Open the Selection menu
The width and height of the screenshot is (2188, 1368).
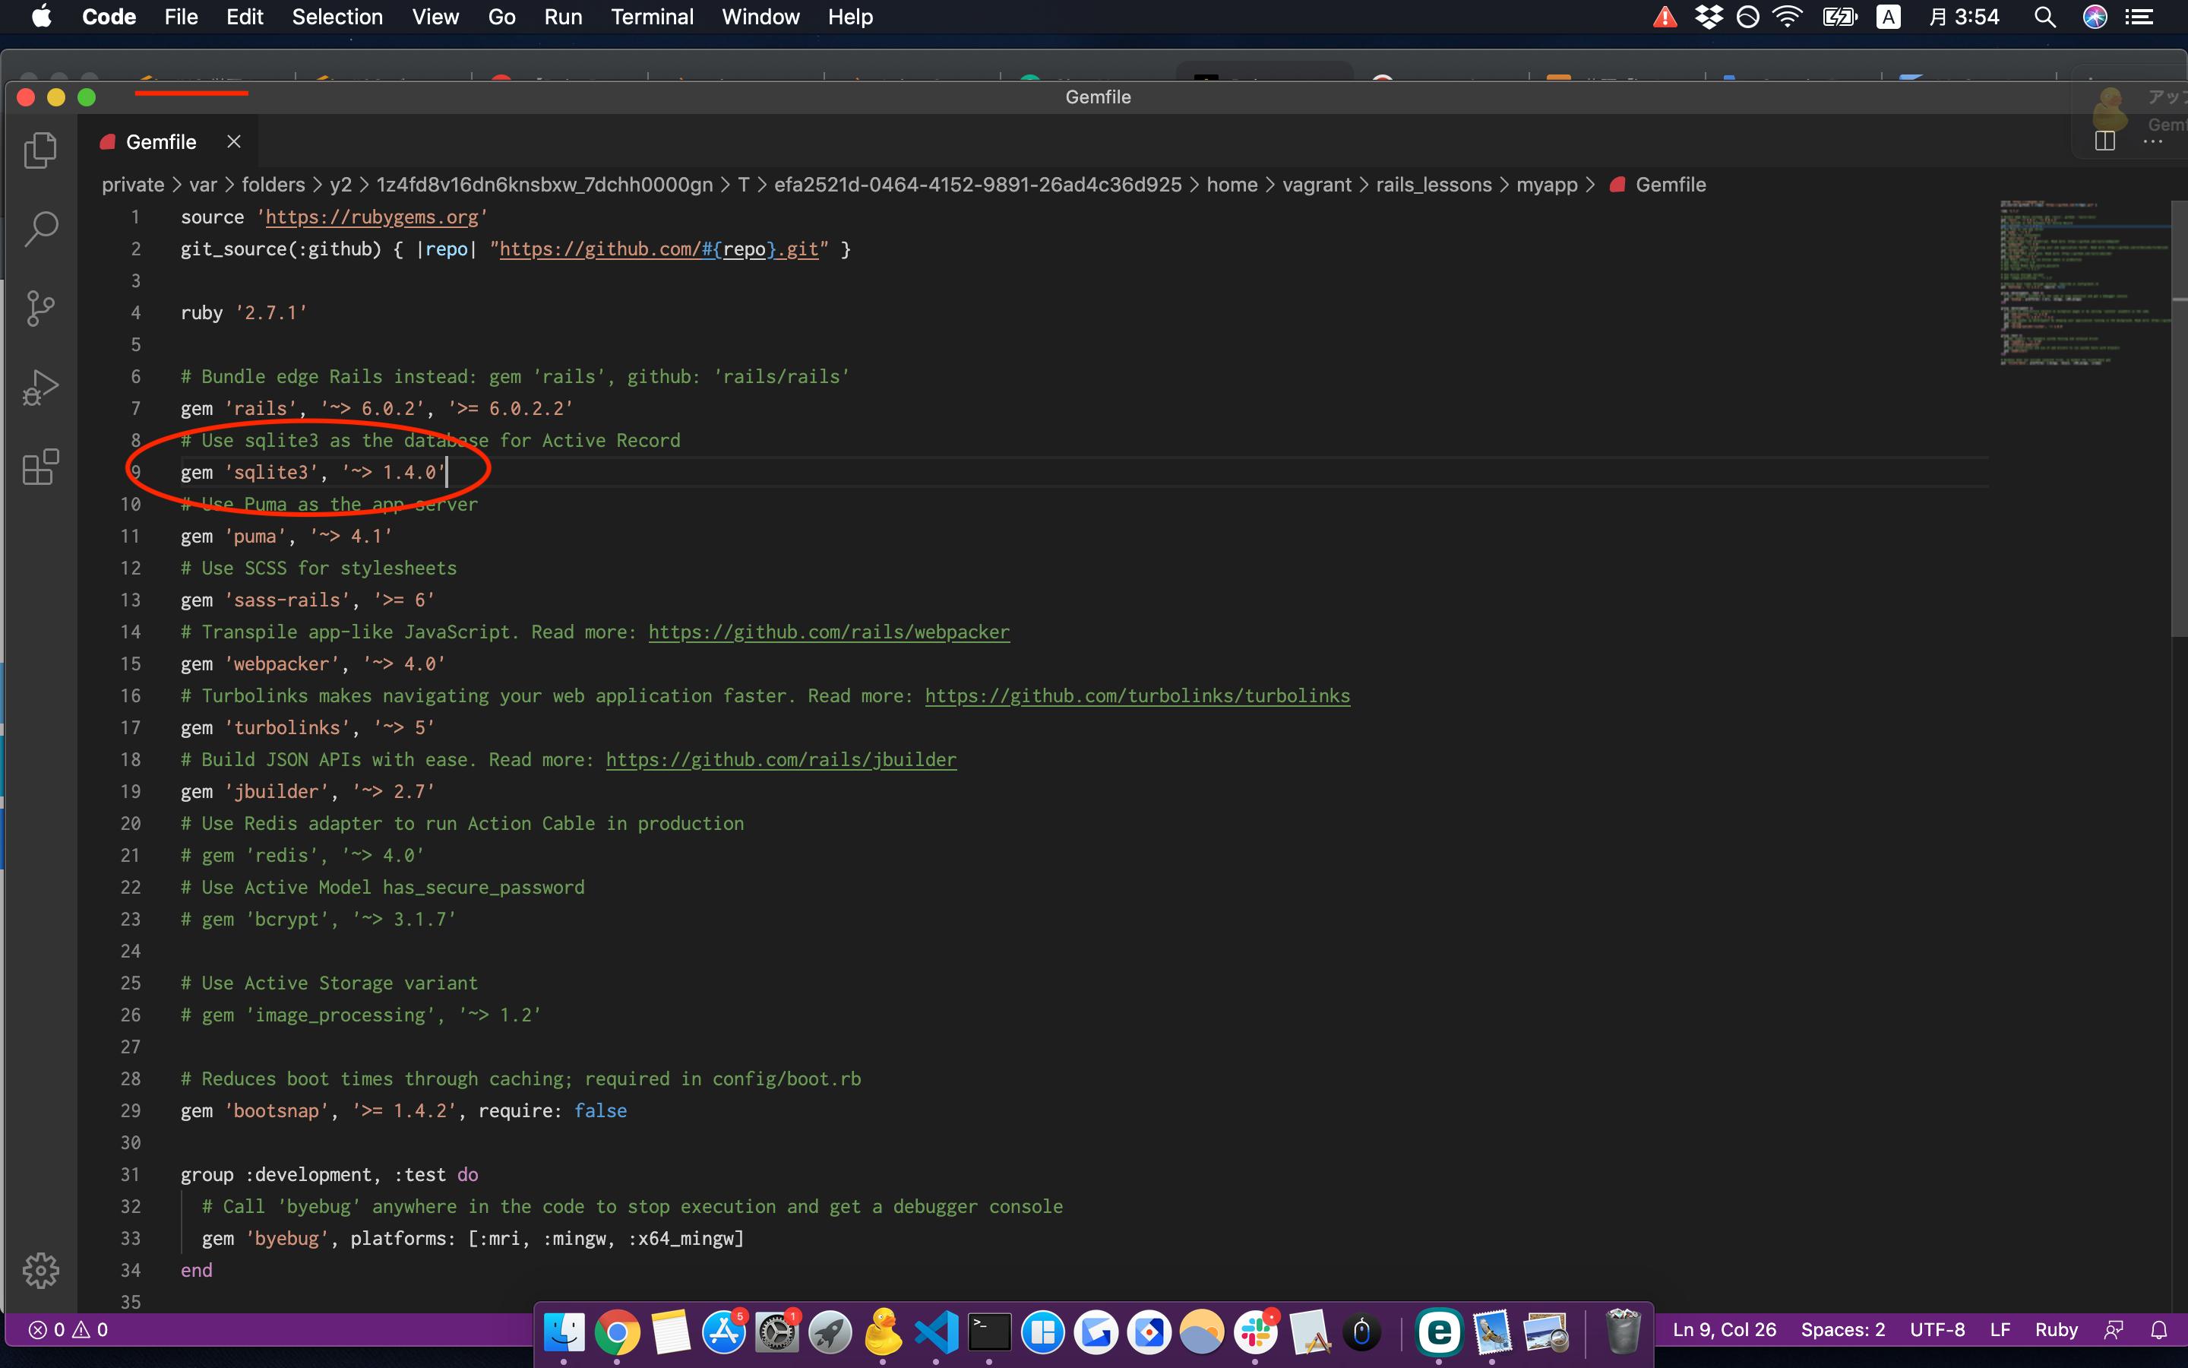(337, 16)
